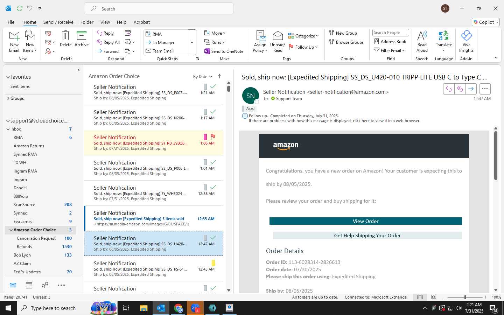Open the Categorize dropdown
This screenshot has width=504, height=315.
tap(303, 36)
